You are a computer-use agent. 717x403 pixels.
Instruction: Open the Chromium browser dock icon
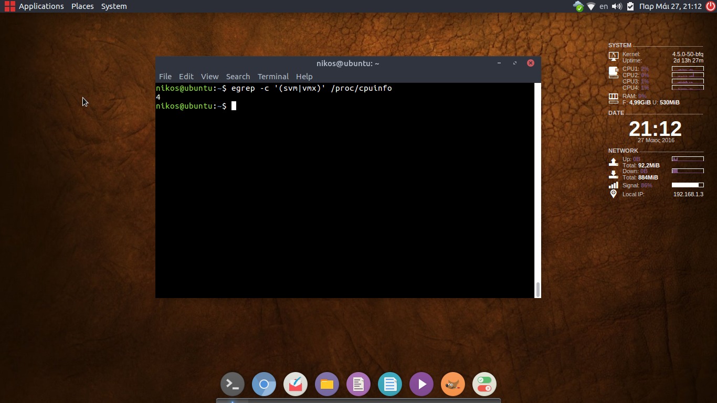tap(264, 385)
